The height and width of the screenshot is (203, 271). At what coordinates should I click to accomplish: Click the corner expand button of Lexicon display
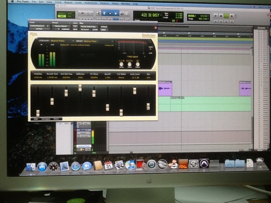pos(154,68)
